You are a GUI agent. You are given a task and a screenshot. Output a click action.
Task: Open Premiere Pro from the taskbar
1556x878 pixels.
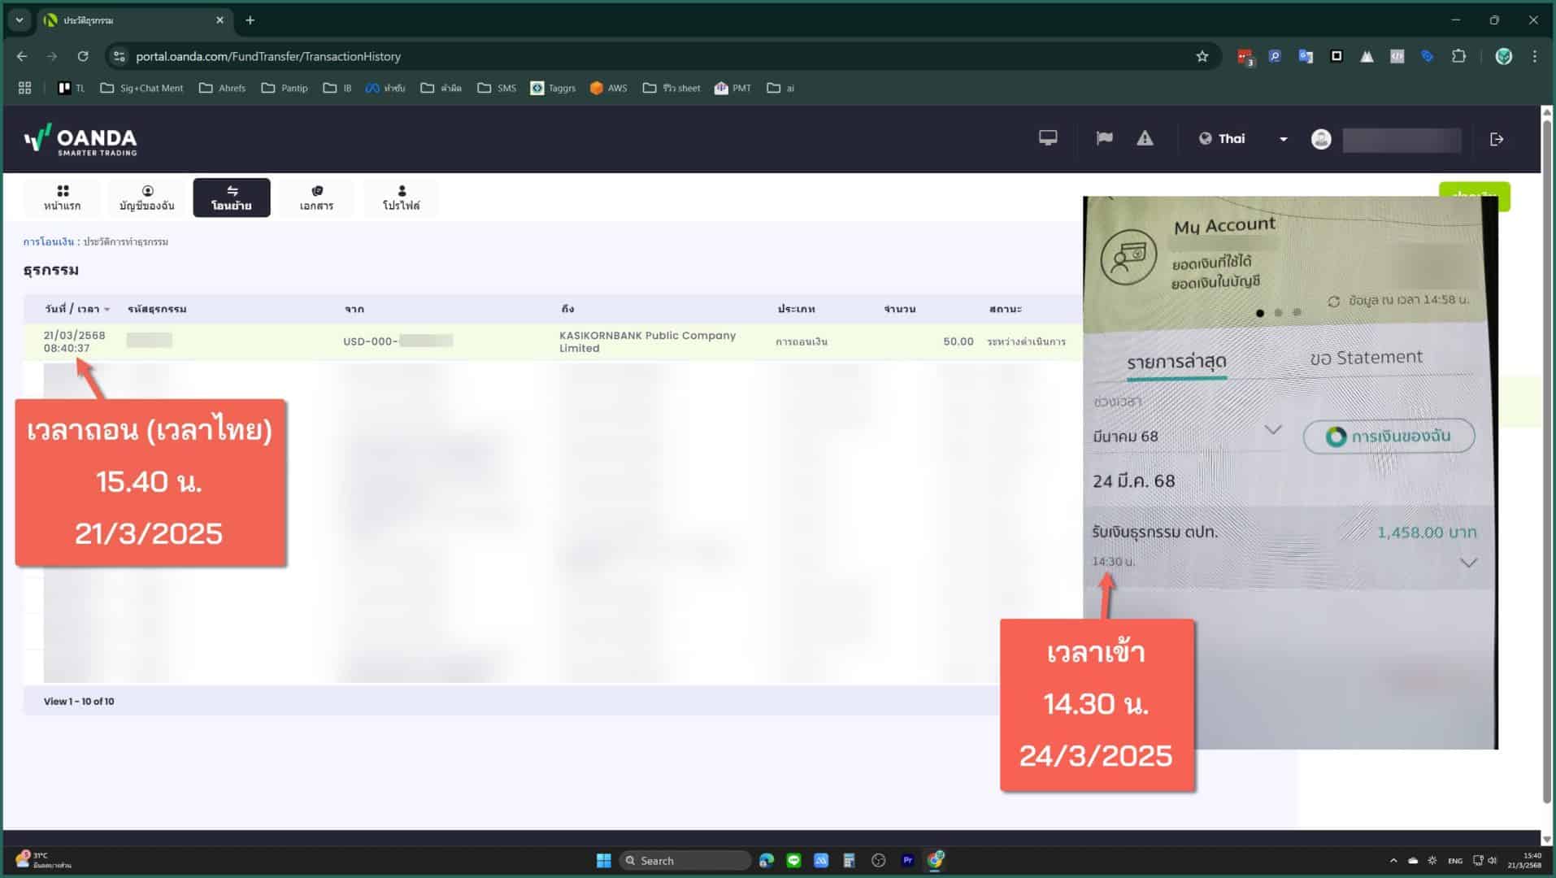[x=907, y=860]
